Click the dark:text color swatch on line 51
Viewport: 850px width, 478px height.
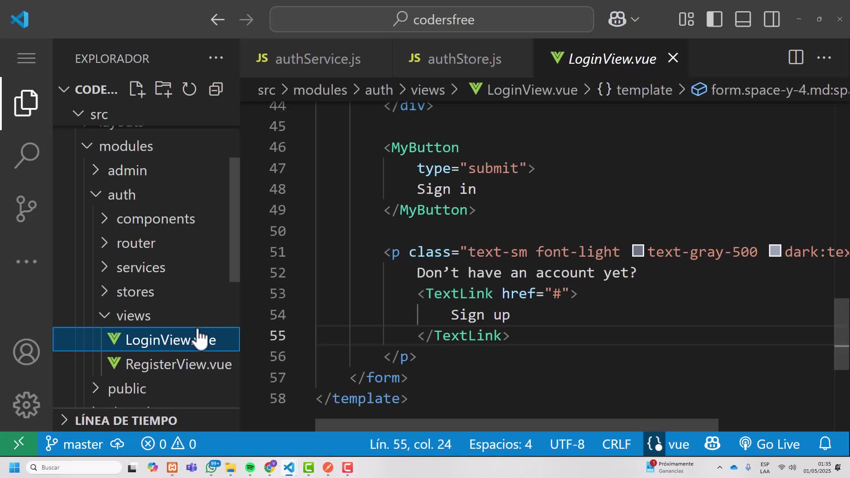(775, 251)
